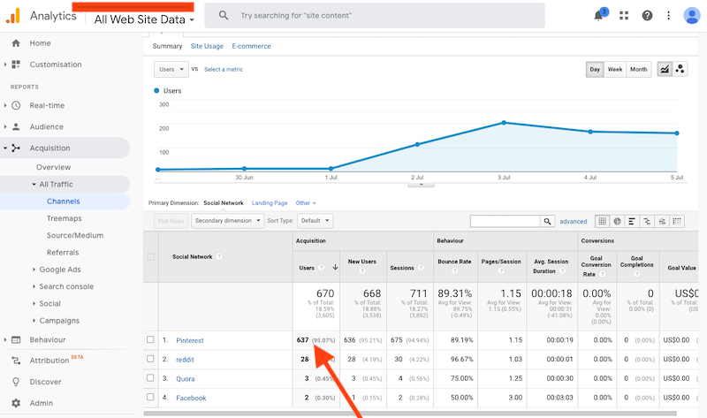Viewport: 707px width, 418px height.
Task: Click the Home icon in sidebar
Action: 16,43
